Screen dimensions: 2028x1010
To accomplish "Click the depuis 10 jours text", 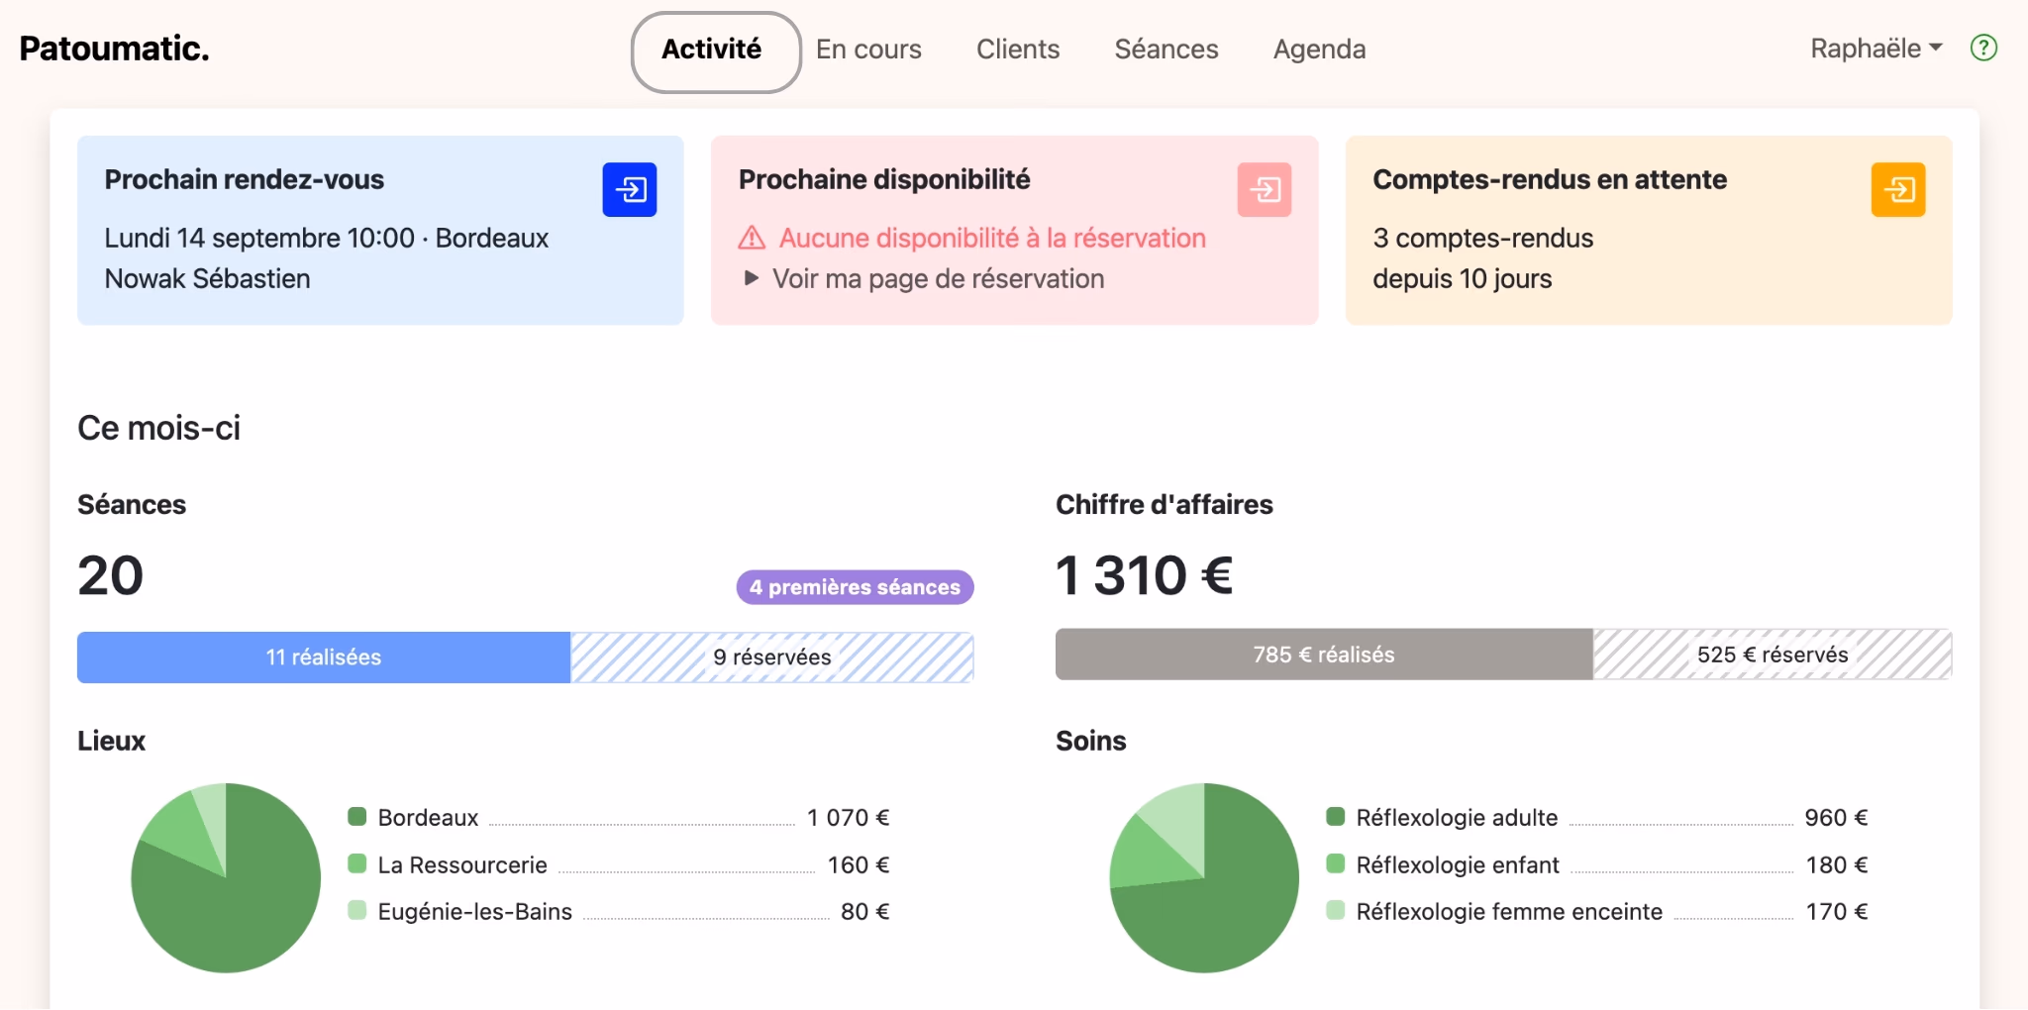I will pyautogui.click(x=1463, y=278).
